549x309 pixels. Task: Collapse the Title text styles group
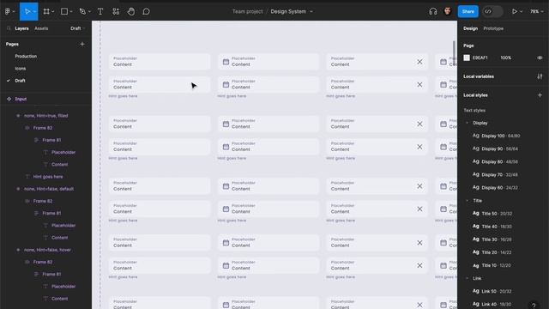[468, 201]
